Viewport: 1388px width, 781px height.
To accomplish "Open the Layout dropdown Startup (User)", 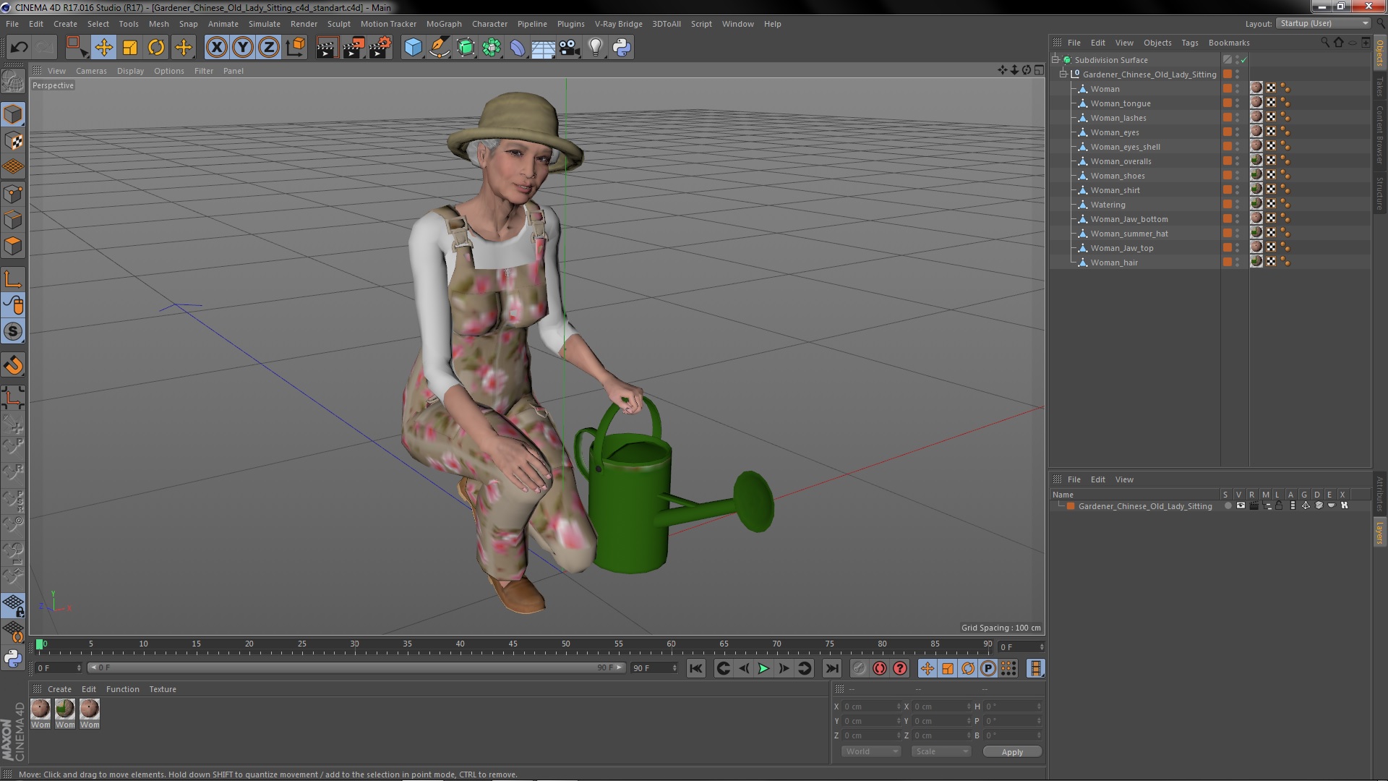I will 1322,23.
